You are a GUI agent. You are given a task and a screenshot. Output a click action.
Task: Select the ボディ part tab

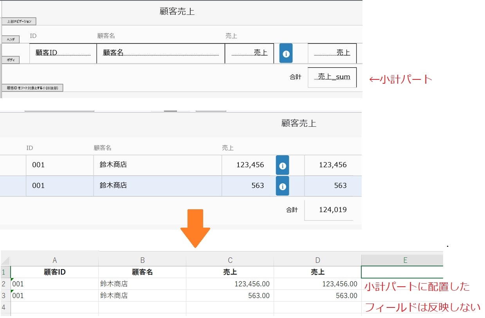(11, 59)
